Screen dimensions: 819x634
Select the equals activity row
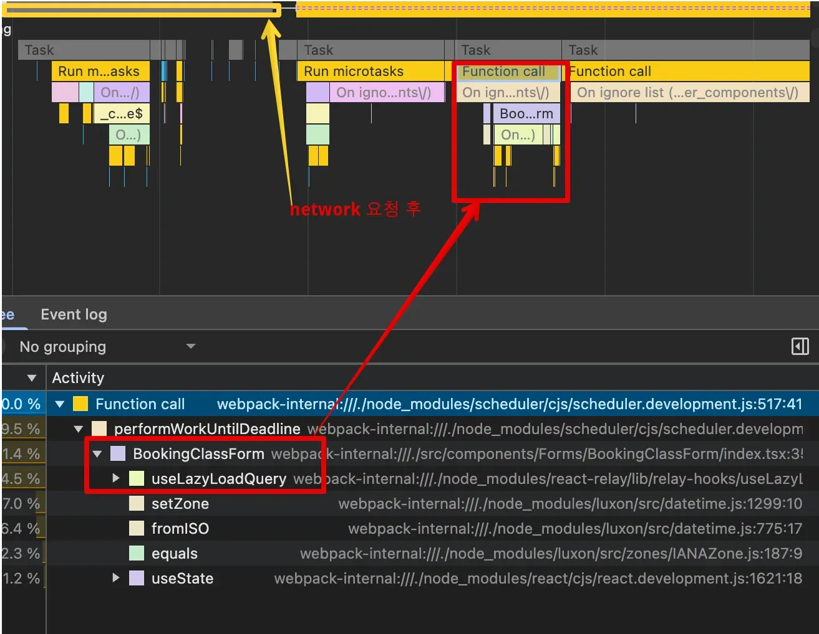pos(175,554)
